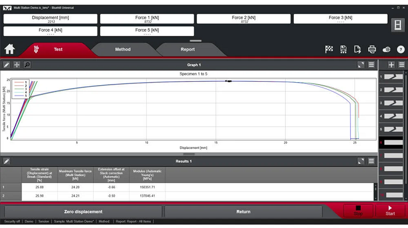Click the Return button
Screen dimensions: 408x228
(x=243, y=212)
